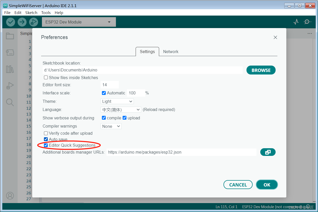This screenshot has width=318, height=212.
Task: Click the Verify sketch checkmark icon
Action: click(x=10, y=22)
